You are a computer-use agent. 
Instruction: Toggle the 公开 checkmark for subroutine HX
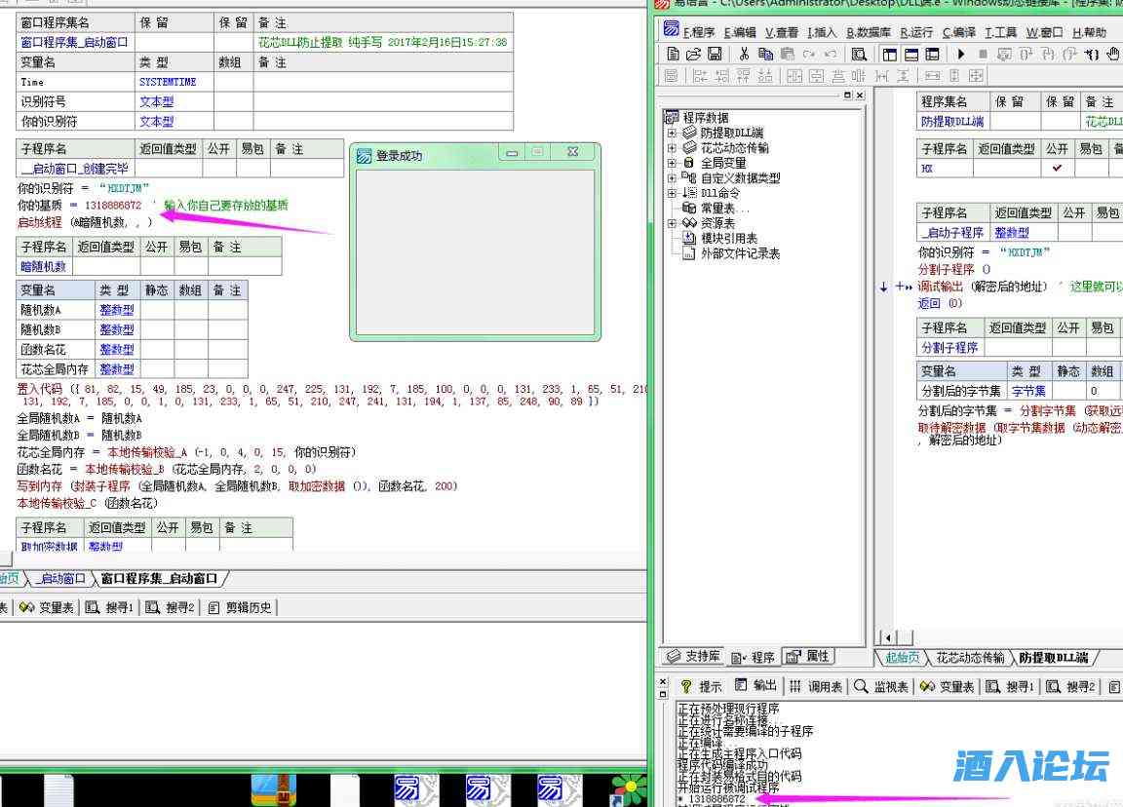click(1057, 169)
